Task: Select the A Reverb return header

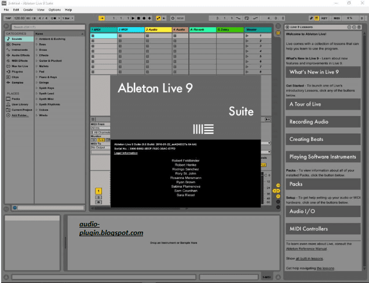Action: (203, 29)
